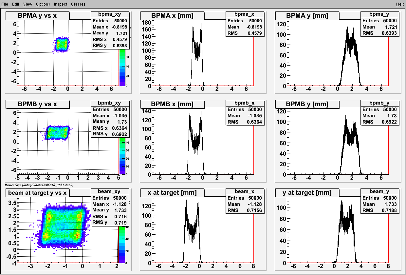Click the BPMA x histogram peak curve
Viewport: 406px width, 275px height.
pyautogui.click(x=196, y=54)
